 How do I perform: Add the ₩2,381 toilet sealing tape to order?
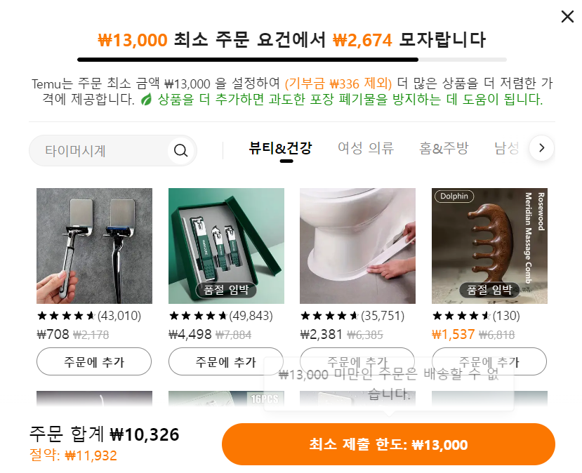pos(357,361)
